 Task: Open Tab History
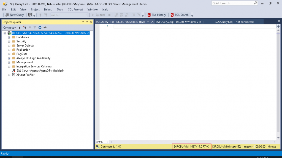[157, 15]
